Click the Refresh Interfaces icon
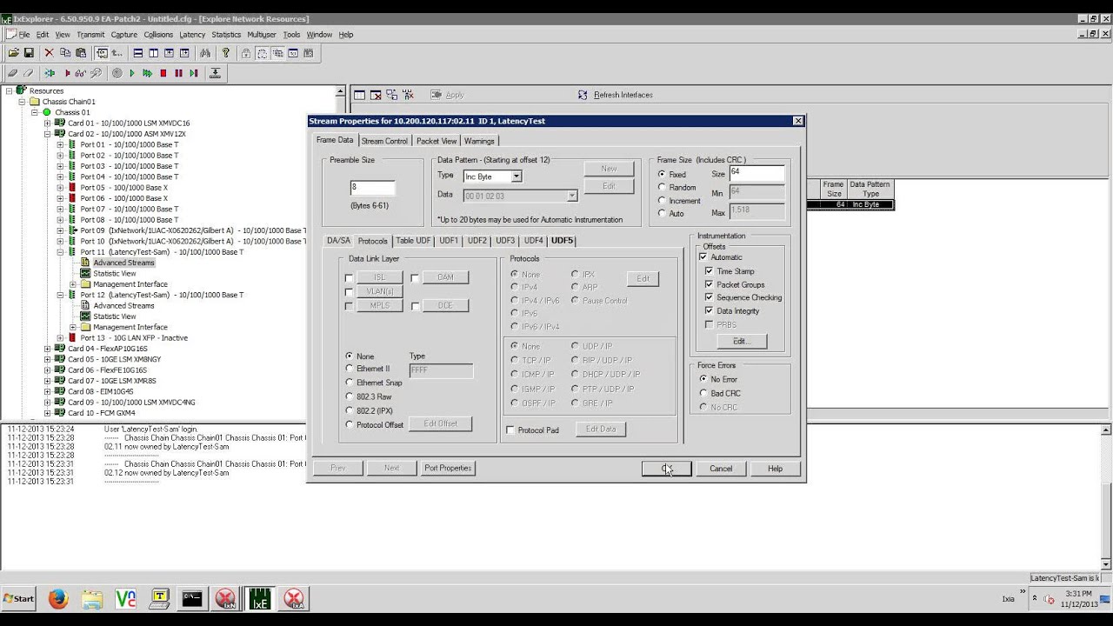 (583, 95)
